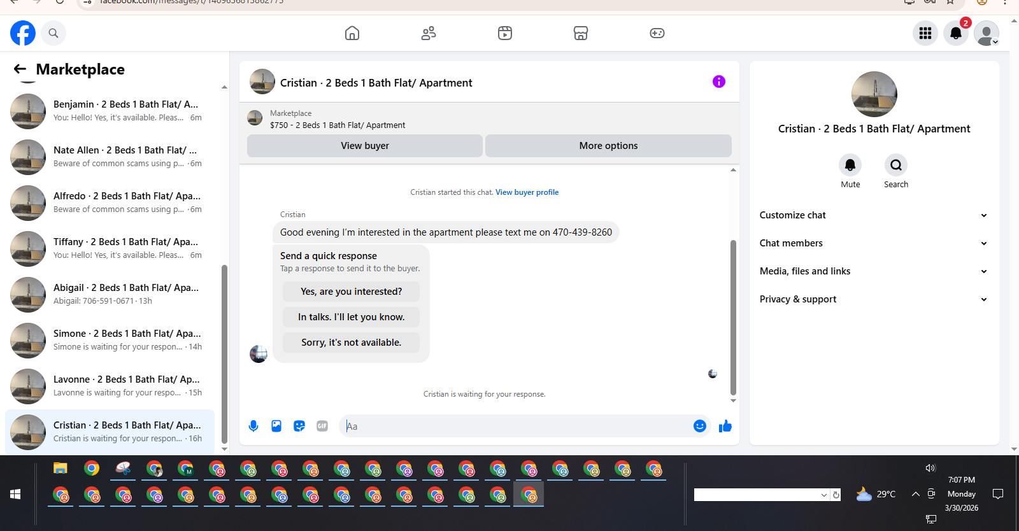Send quick response 'In talks. I'll let you know.'
Image resolution: width=1019 pixels, height=531 pixels.
coord(351,317)
